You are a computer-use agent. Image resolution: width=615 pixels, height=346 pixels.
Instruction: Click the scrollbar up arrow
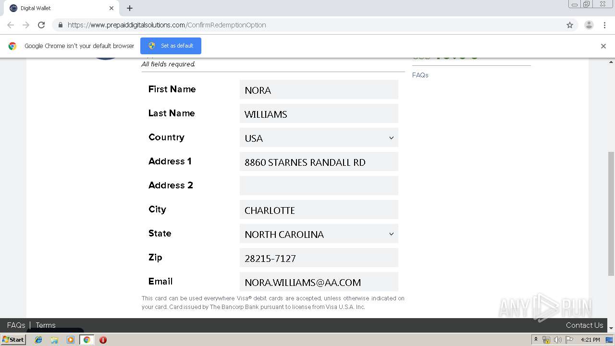611,62
